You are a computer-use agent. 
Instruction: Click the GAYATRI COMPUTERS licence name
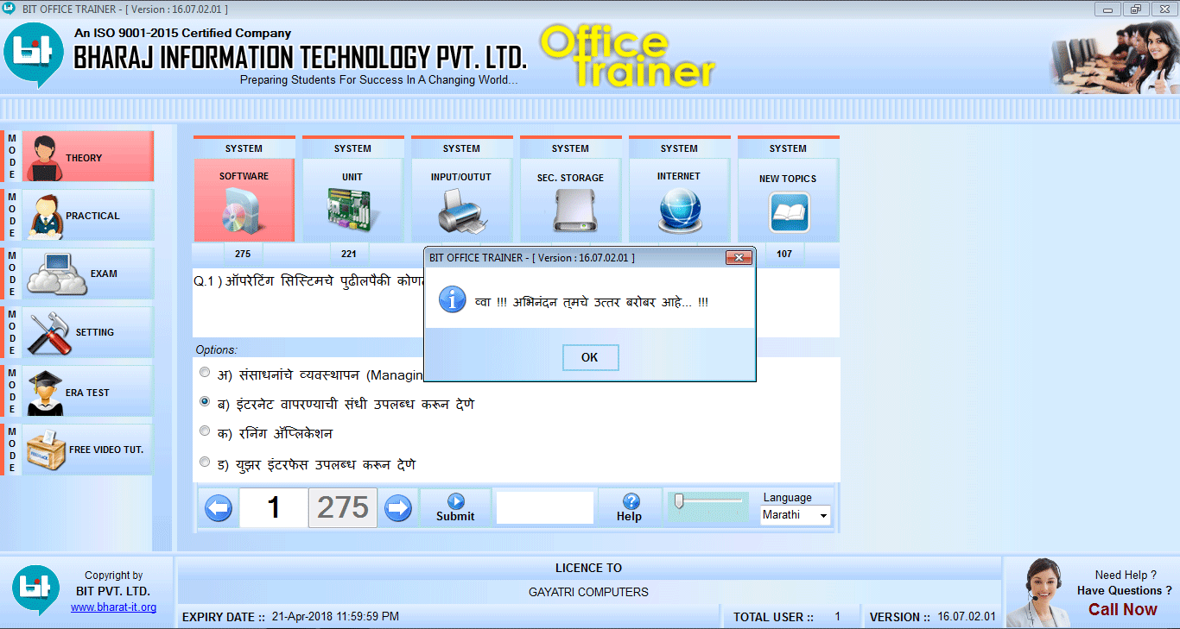[x=588, y=592]
